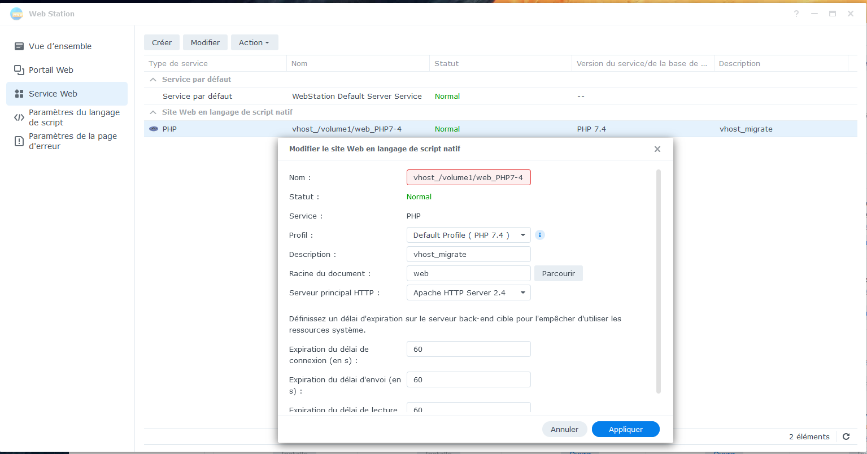Click the info icon next to Profil
Viewport: 867px width, 454px height.
point(540,235)
